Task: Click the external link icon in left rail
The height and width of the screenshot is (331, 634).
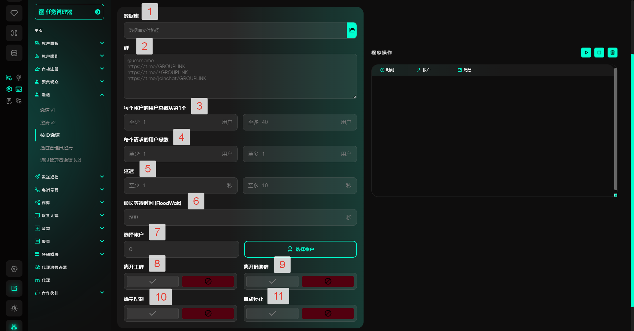Action: (14, 288)
